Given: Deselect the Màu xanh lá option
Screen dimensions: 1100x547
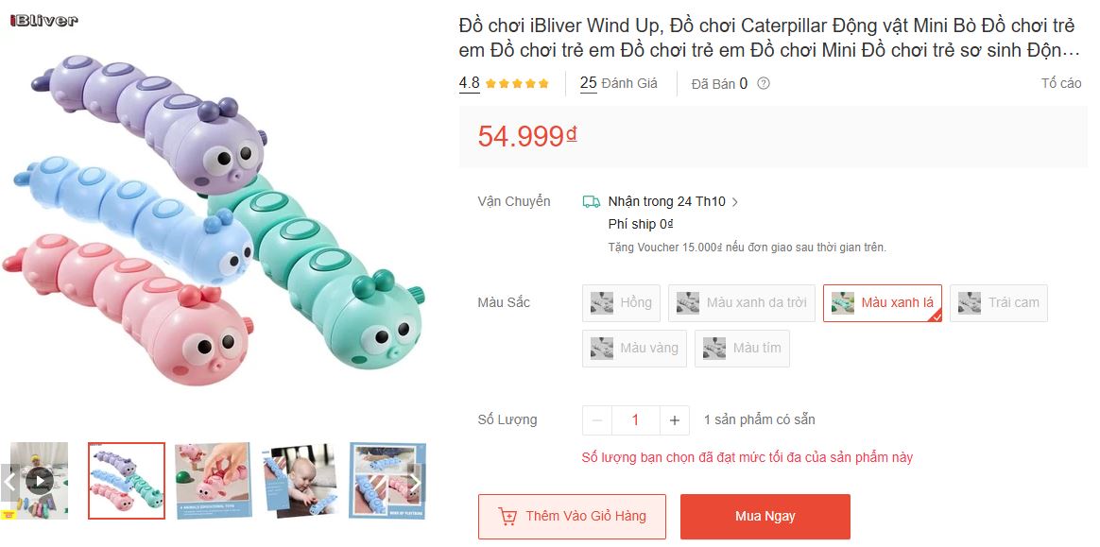Looking at the screenshot, I should click(883, 303).
